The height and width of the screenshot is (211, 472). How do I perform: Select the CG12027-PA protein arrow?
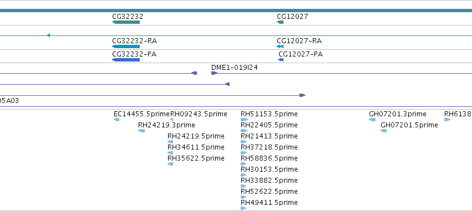click(x=281, y=60)
